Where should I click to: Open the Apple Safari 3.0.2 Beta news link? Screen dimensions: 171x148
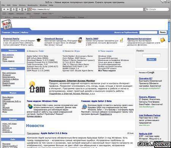point(54,133)
